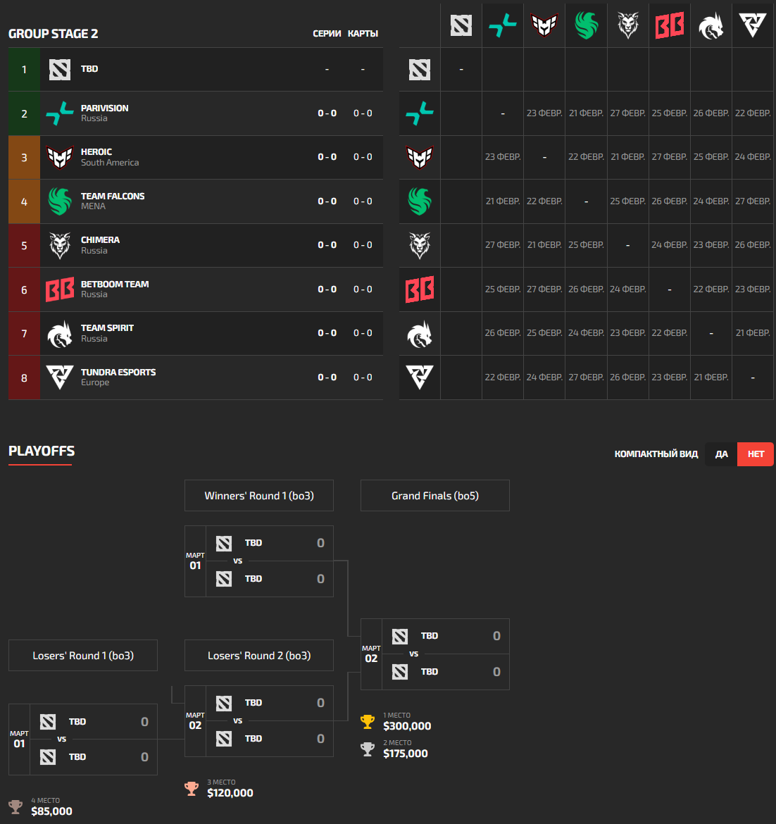
Task: Select Grand Finals (bo5) header
Action: coord(435,496)
